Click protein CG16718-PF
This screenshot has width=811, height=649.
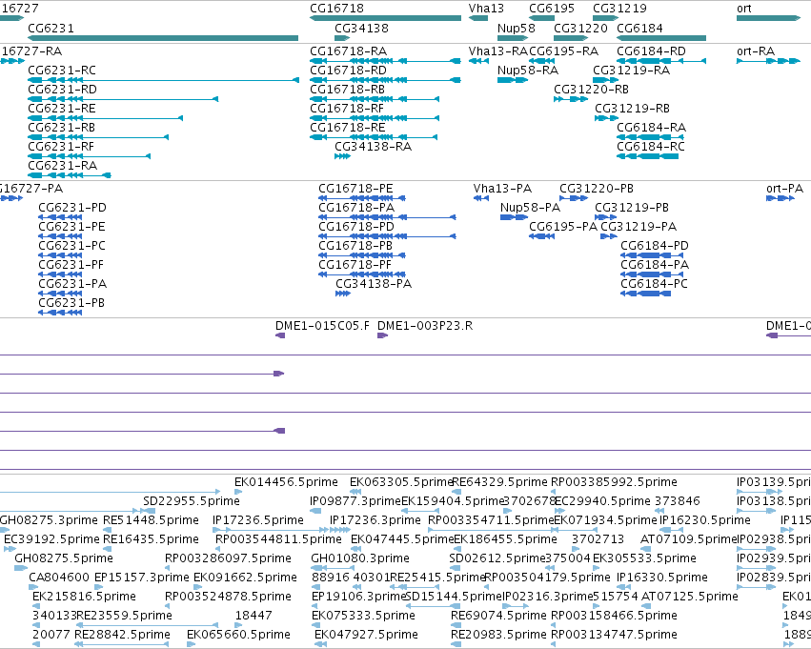pos(362,274)
